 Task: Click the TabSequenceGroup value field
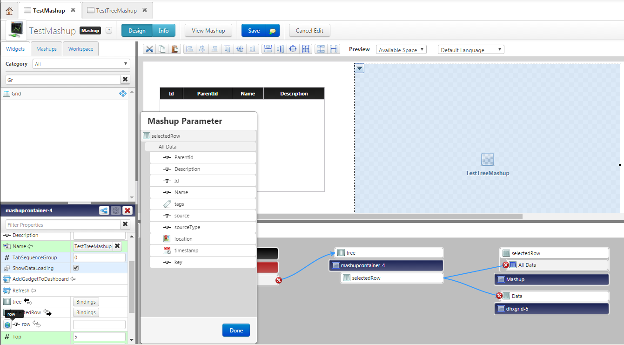tap(99, 257)
